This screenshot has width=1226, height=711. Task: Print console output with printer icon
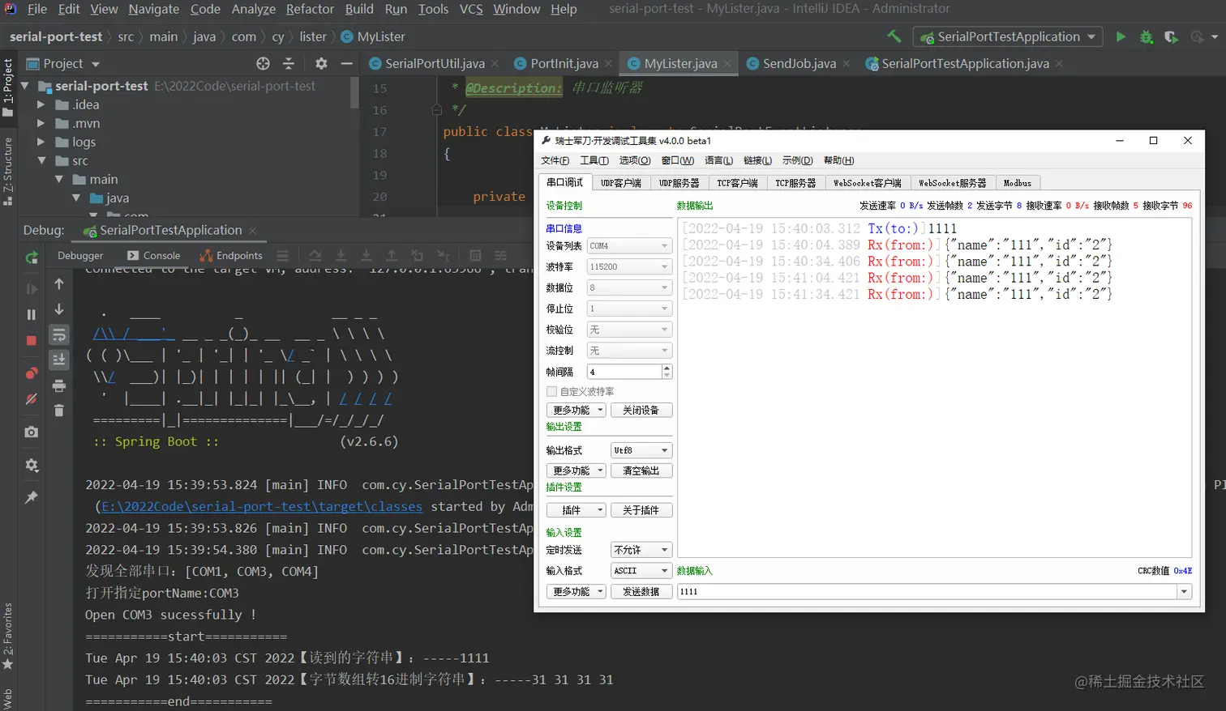click(59, 385)
